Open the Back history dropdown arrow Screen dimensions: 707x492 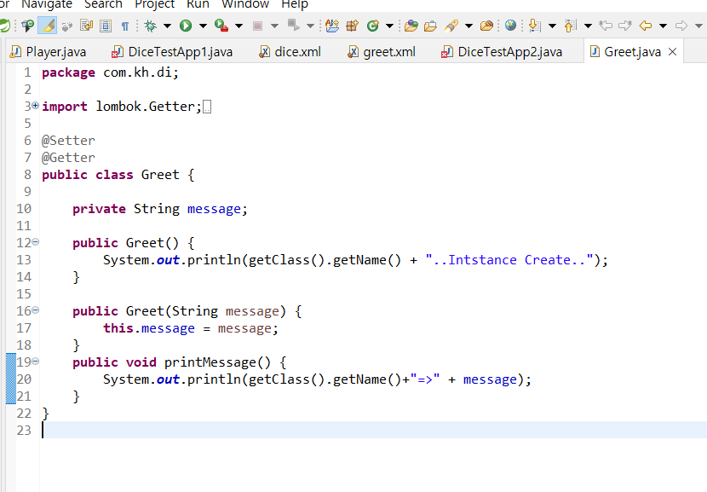click(x=664, y=26)
